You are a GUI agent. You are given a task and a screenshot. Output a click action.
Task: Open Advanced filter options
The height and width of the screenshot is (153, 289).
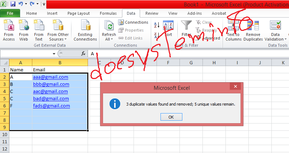[x=208, y=38]
